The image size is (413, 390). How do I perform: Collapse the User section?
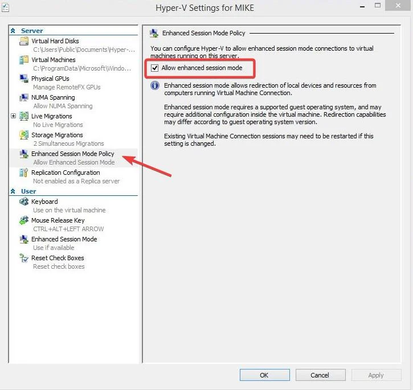click(13, 191)
